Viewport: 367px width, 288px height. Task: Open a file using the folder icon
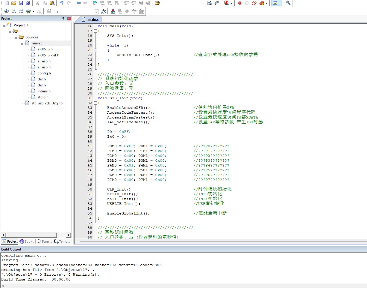pos(14,3)
